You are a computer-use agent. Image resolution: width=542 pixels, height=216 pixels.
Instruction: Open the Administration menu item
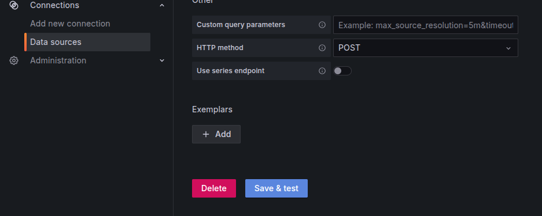[58, 60]
